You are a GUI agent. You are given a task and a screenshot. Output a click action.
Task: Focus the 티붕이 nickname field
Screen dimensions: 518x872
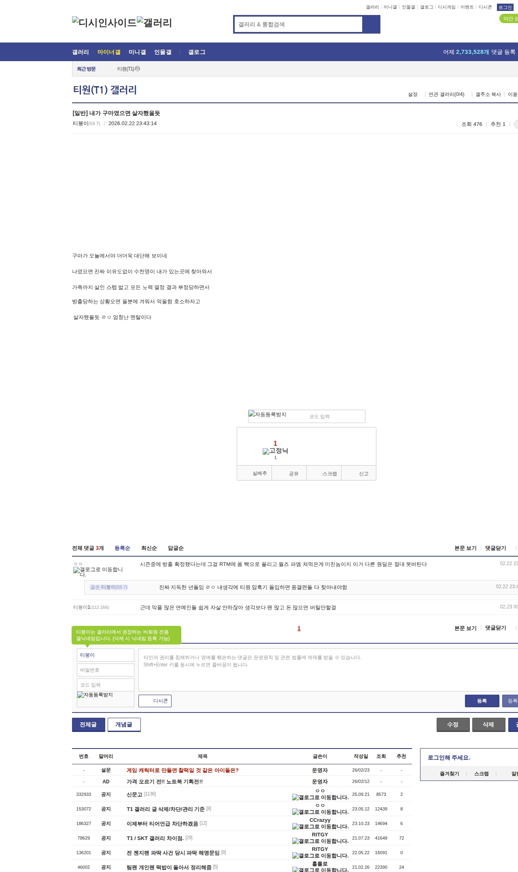click(x=106, y=655)
